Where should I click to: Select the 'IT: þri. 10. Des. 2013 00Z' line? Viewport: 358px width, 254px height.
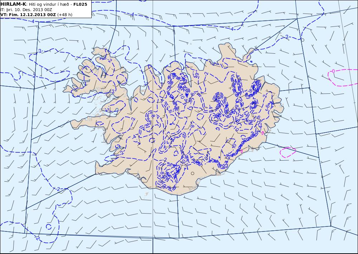26,10
